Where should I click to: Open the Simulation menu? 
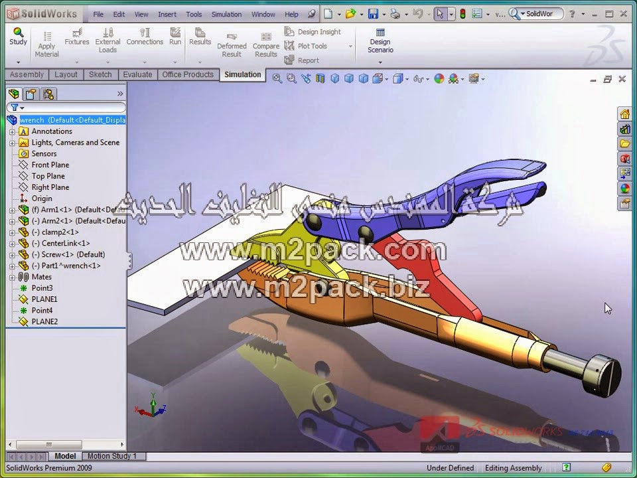226,14
